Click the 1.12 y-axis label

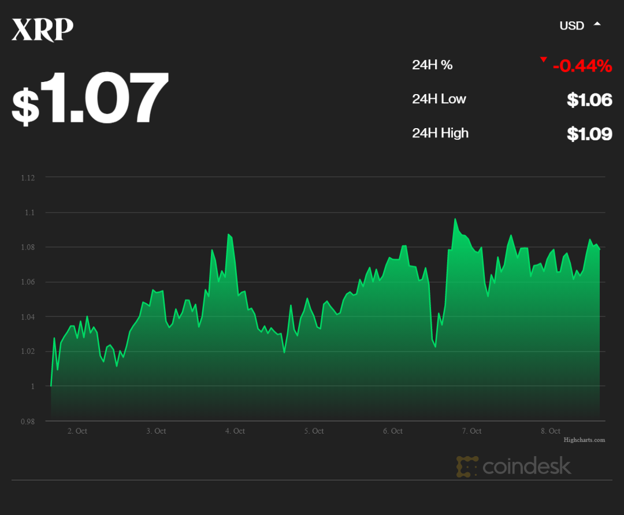coord(28,178)
